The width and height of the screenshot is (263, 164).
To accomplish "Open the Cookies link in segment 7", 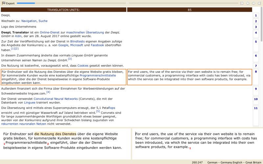I will (x=83, y=66).
